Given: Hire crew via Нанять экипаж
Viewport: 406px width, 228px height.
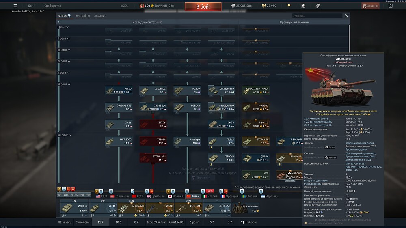Looking at the screenshot, I should (246, 208).
